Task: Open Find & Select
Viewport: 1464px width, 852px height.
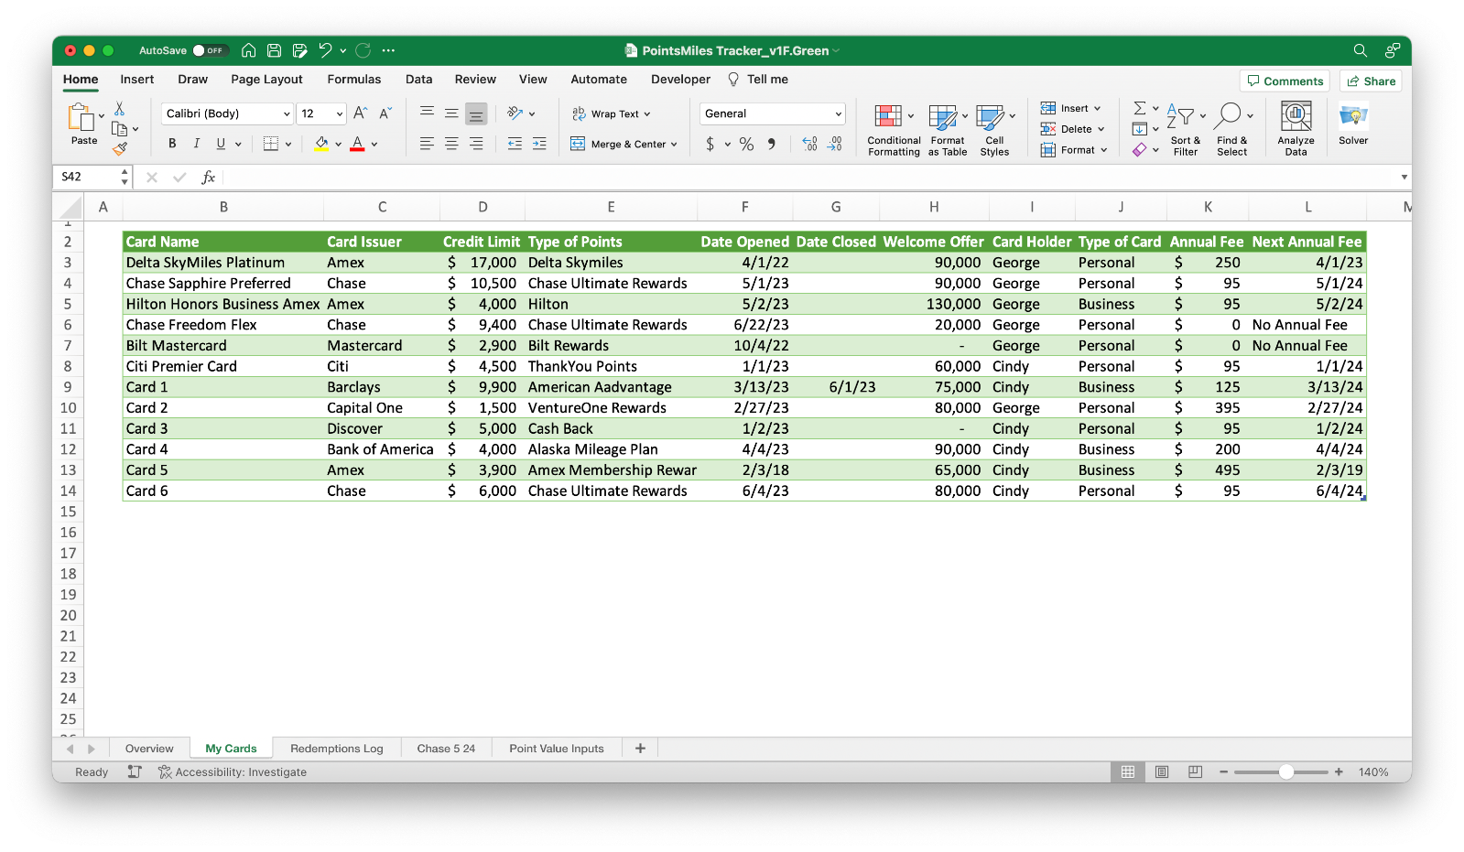Action: [x=1232, y=130]
